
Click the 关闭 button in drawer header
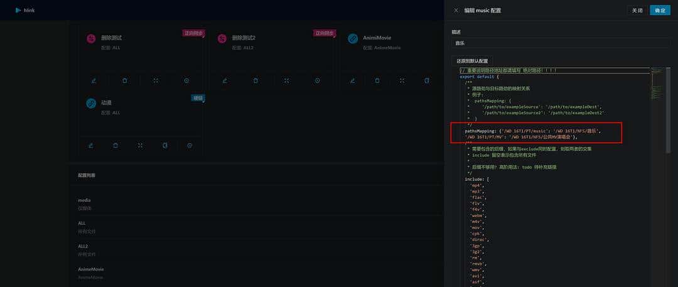637,11
